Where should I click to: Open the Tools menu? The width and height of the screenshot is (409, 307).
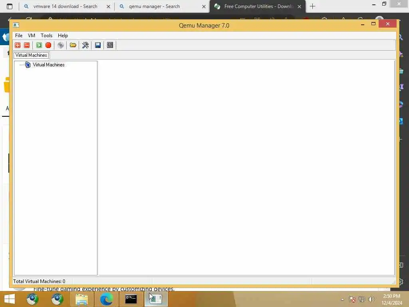click(46, 36)
